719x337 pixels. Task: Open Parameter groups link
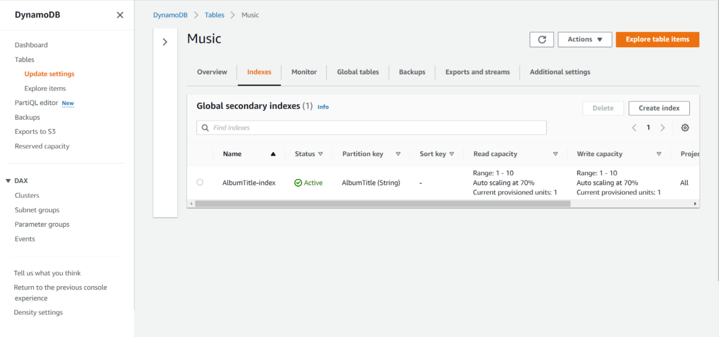(42, 224)
